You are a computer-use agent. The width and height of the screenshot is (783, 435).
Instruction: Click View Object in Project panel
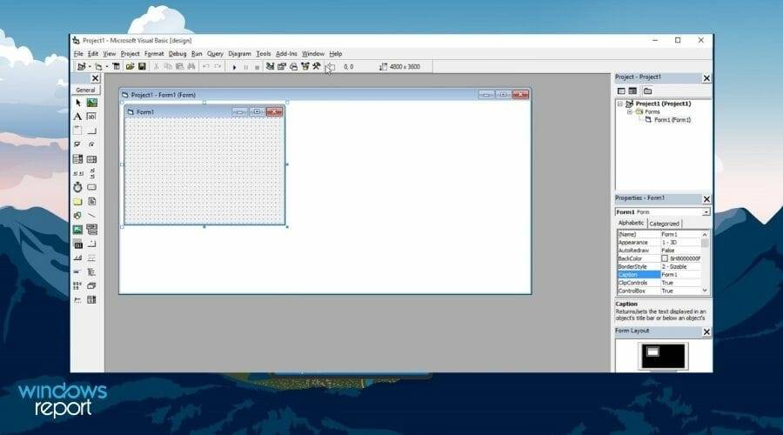pos(632,90)
